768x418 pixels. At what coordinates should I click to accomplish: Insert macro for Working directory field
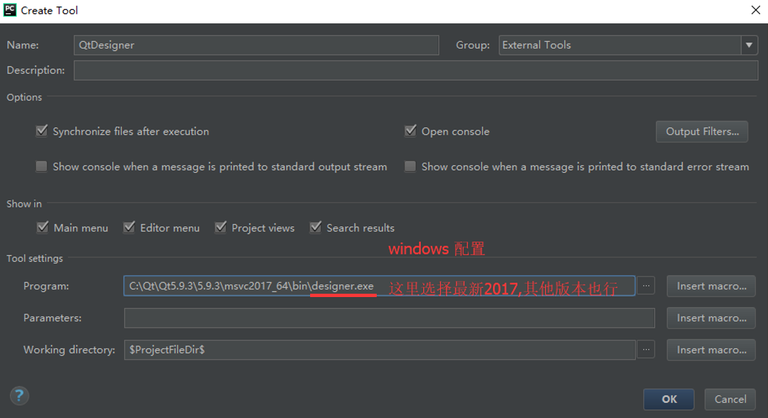[x=711, y=350]
